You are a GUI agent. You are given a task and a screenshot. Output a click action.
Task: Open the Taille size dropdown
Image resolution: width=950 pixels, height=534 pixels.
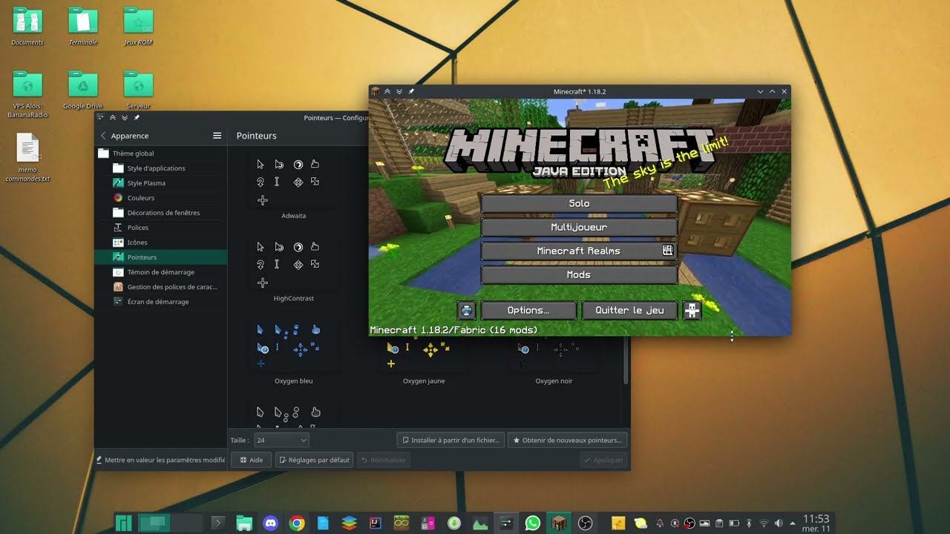pyautogui.click(x=281, y=440)
